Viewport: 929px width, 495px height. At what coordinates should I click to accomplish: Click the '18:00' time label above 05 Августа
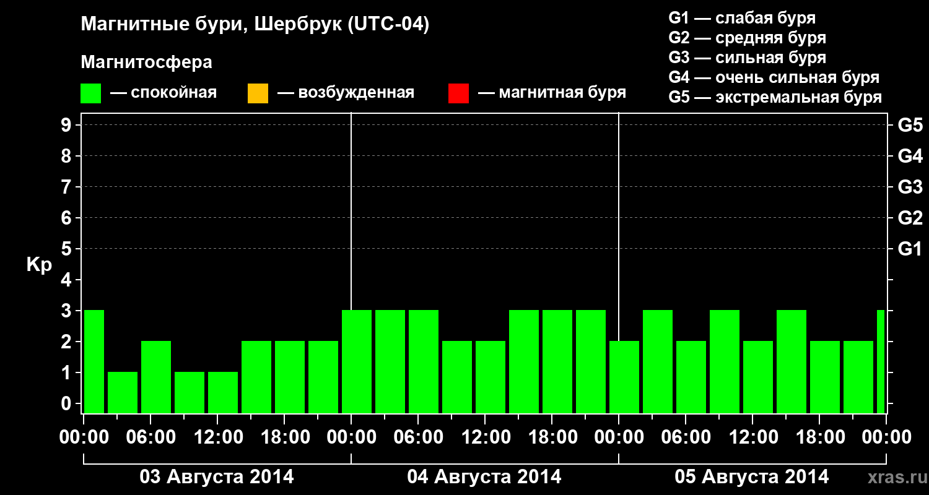click(x=820, y=437)
